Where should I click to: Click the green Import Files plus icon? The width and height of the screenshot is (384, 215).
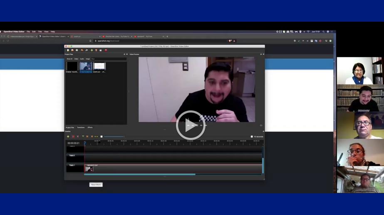(92, 50)
